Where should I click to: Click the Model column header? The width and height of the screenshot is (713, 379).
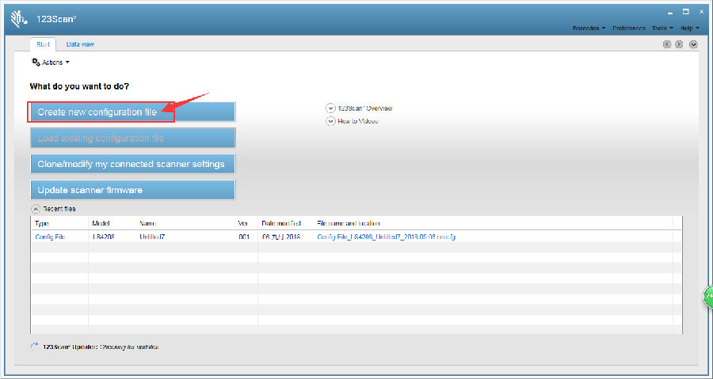coord(101,223)
